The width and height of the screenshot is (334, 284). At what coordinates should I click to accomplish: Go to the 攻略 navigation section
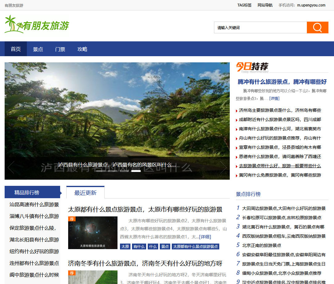pos(82,49)
